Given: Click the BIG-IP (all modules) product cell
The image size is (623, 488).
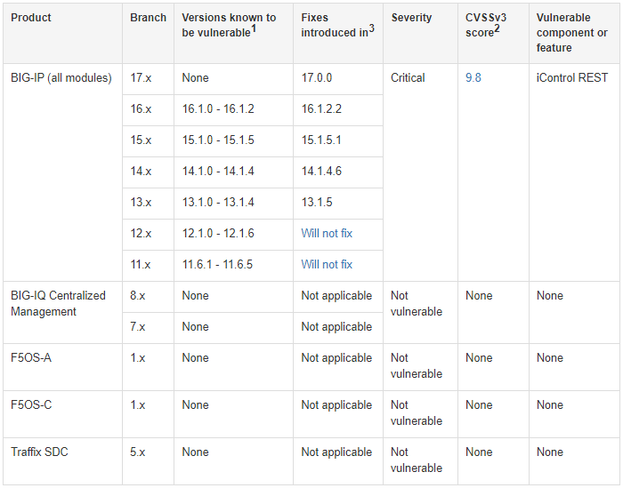Looking at the screenshot, I should [61, 78].
